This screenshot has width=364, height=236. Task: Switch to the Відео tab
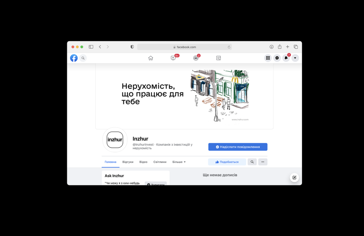pyautogui.click(x=143, y=162)
